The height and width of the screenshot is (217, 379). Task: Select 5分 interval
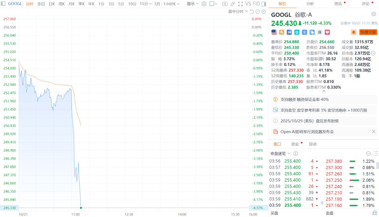[121, 4]
